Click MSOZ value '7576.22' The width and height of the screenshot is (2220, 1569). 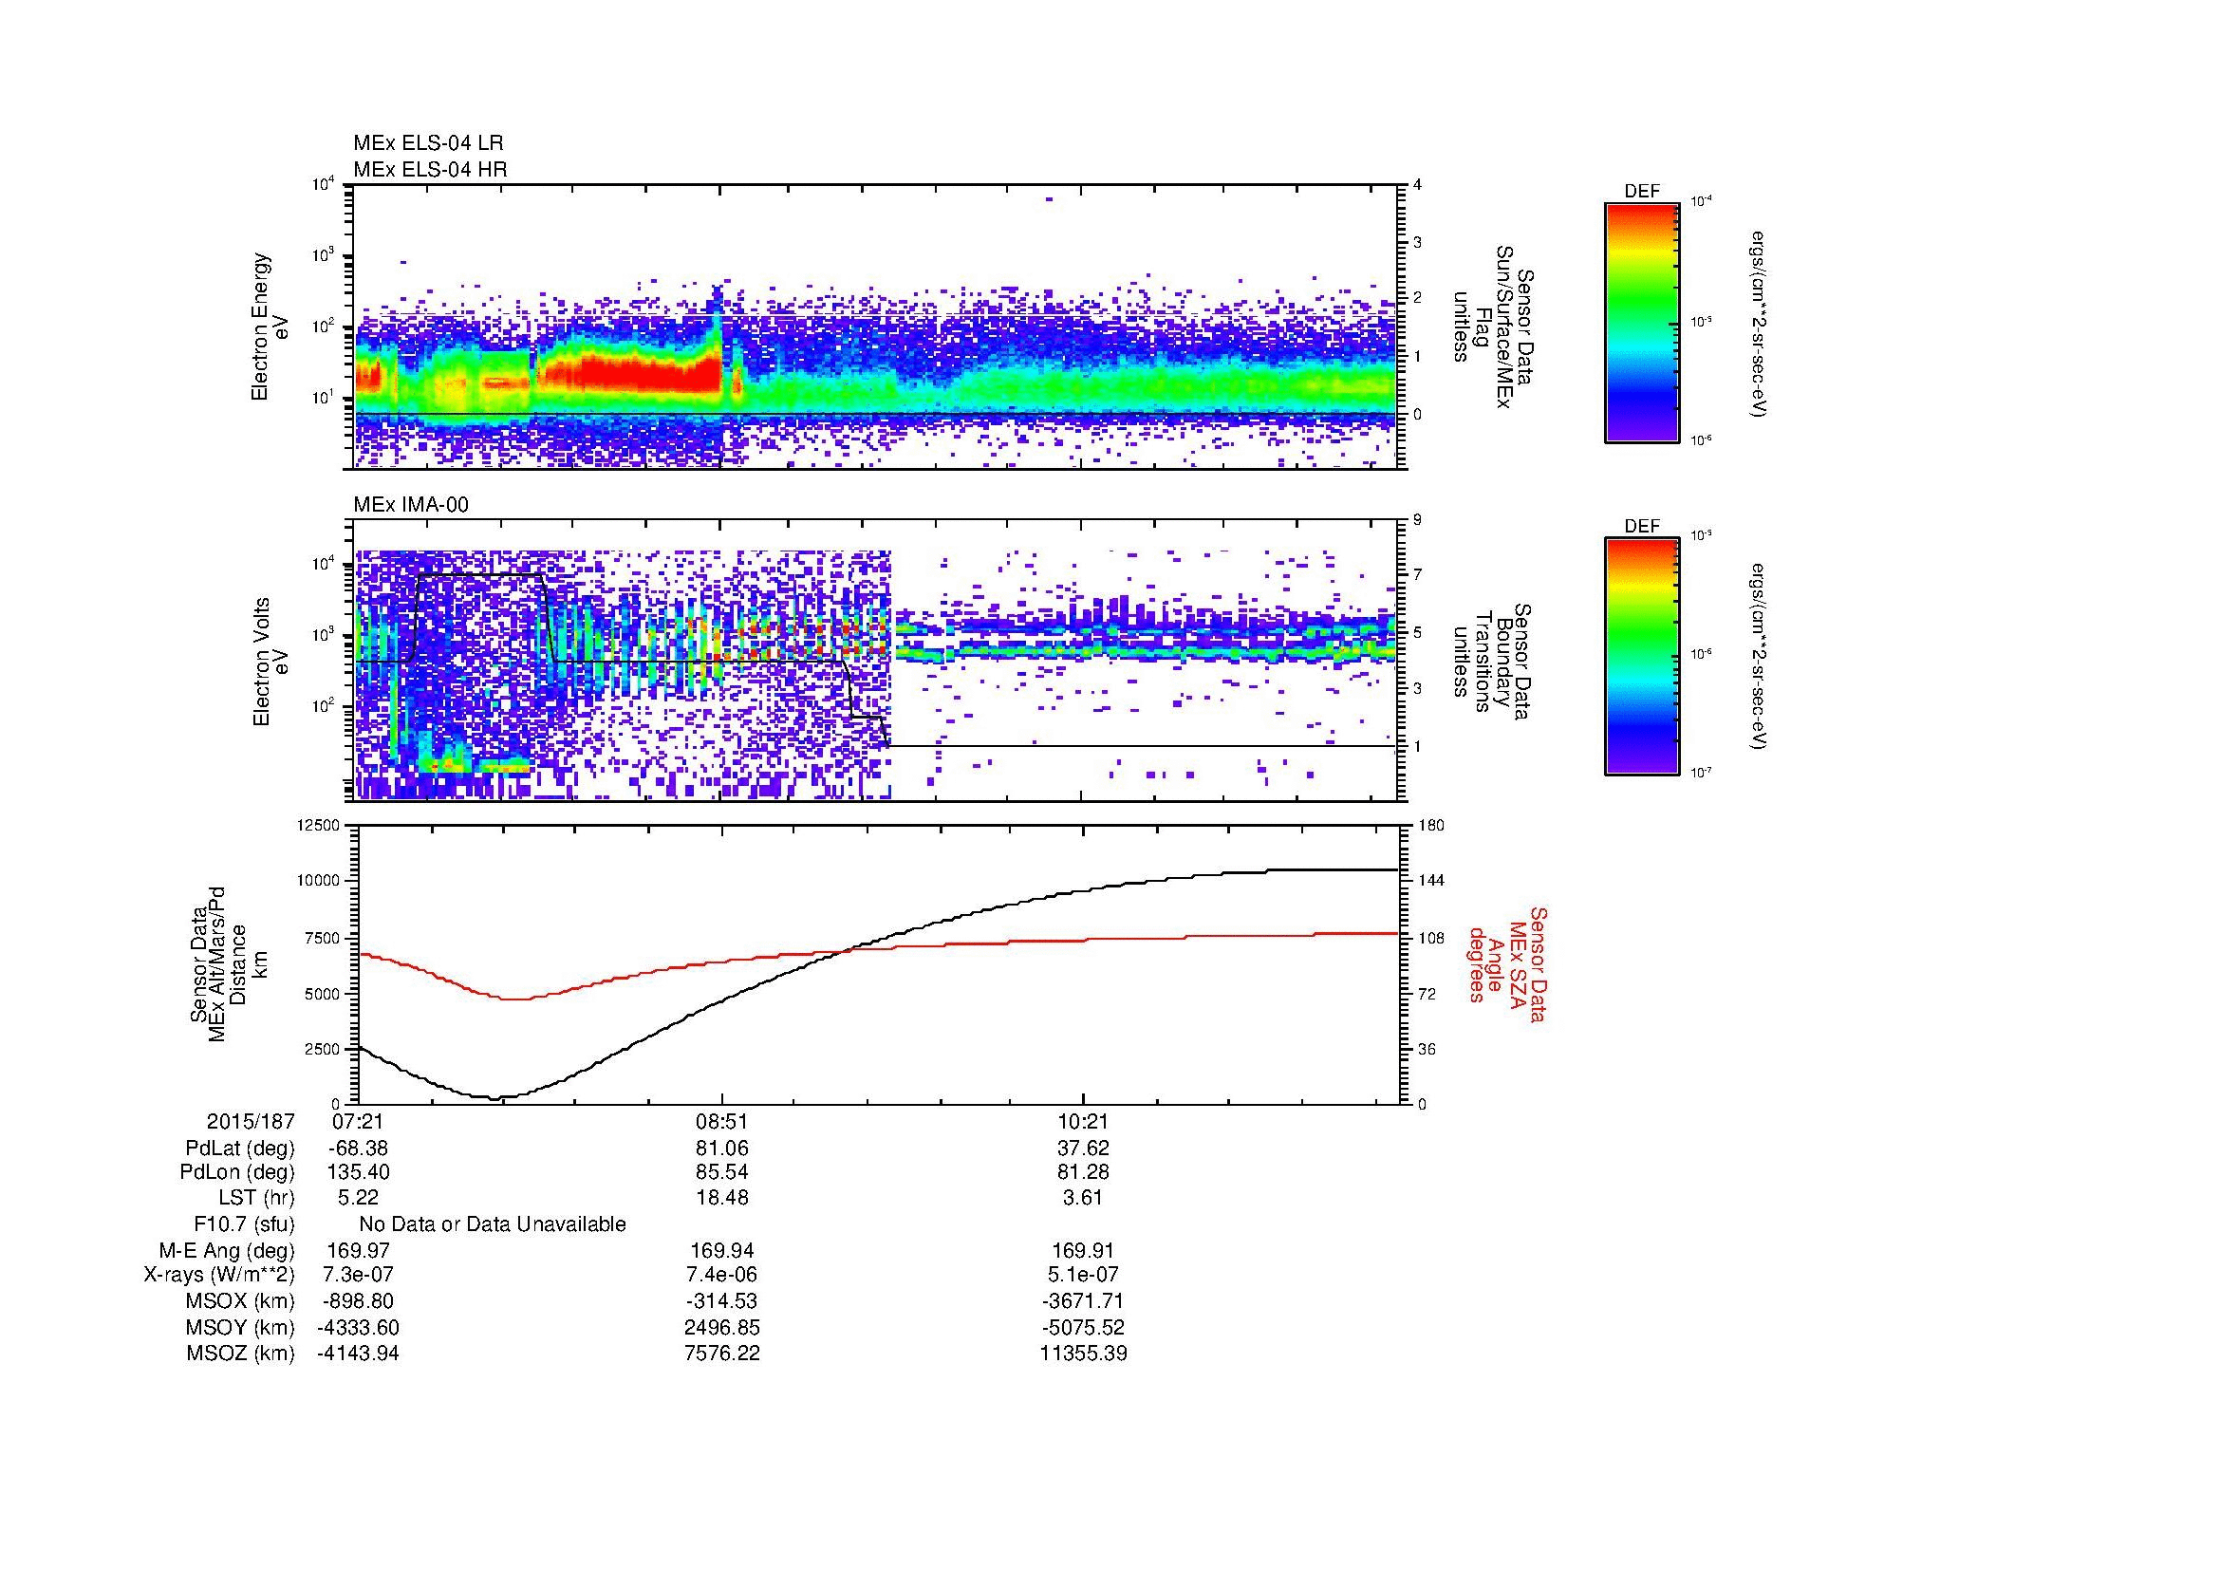pyautogui.click(x=721, y=1353)
